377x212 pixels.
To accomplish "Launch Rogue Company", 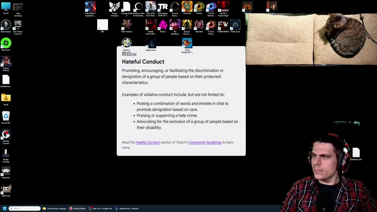I will pyautogui.click(x=115, y=9).
